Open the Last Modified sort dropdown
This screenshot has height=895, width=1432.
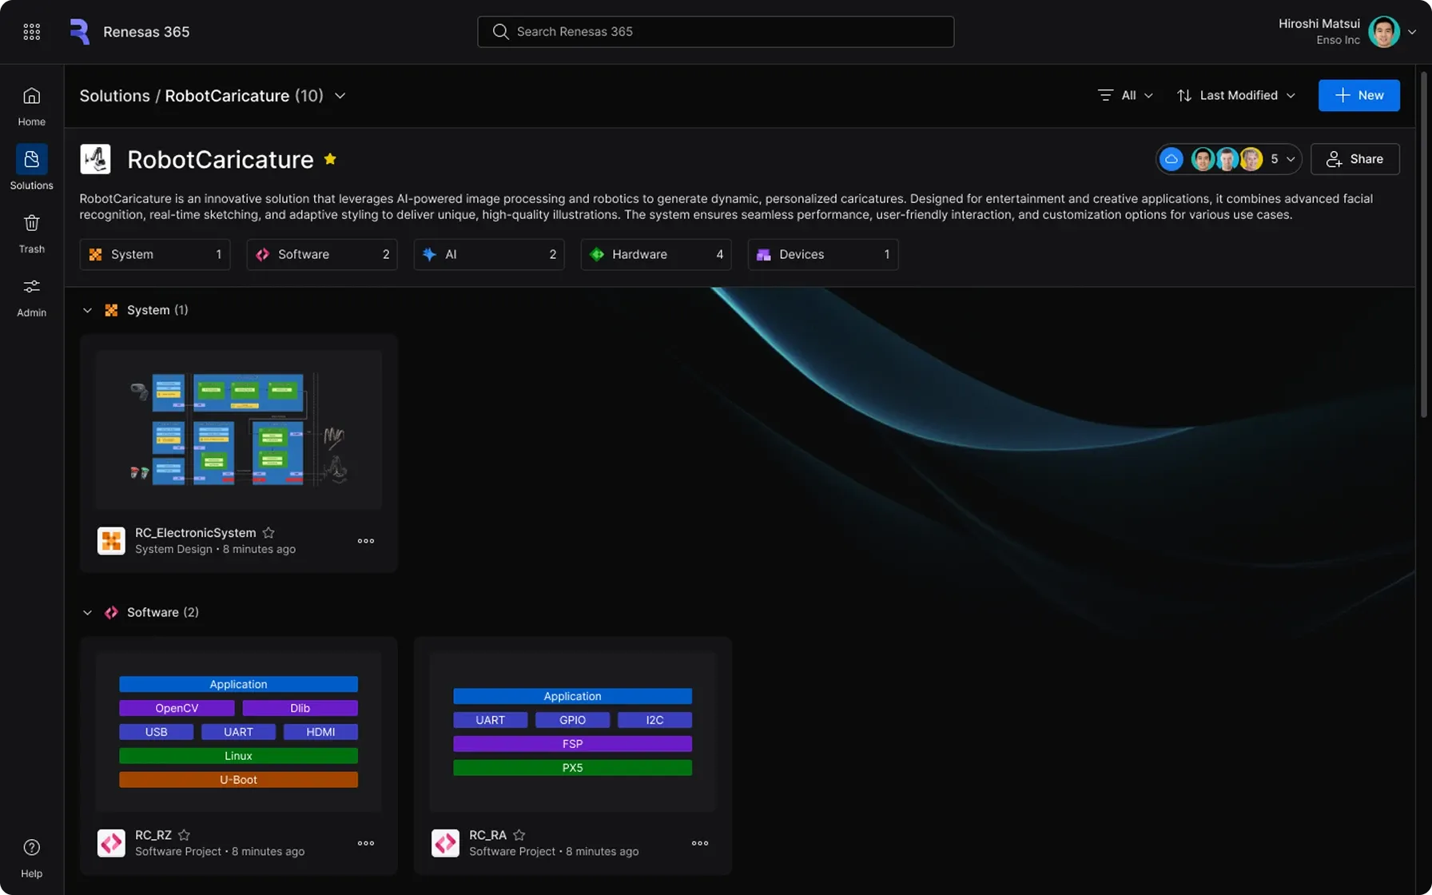pos(1235,95)
